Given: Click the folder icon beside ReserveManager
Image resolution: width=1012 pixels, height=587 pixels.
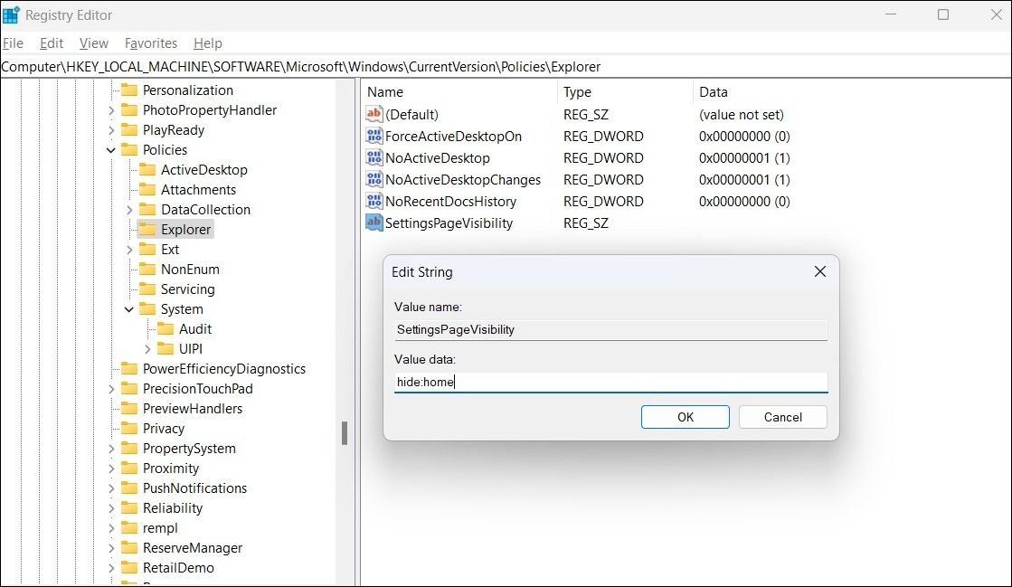Looking at the screenshot, I should pyautogui.click(x=129, y=547).
